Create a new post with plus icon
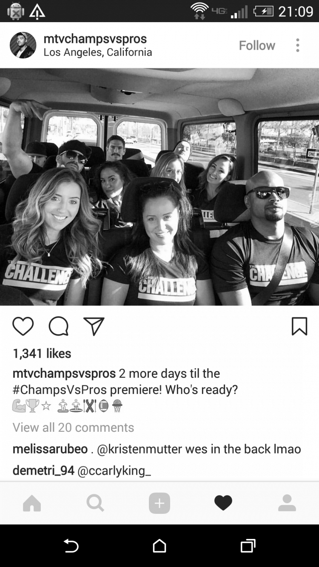 tap(159, 503)
